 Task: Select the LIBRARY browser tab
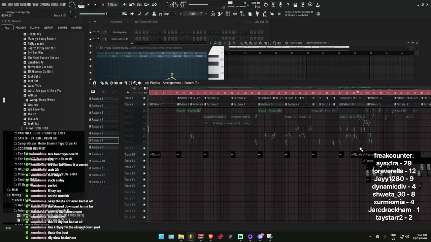click(48, 28)
